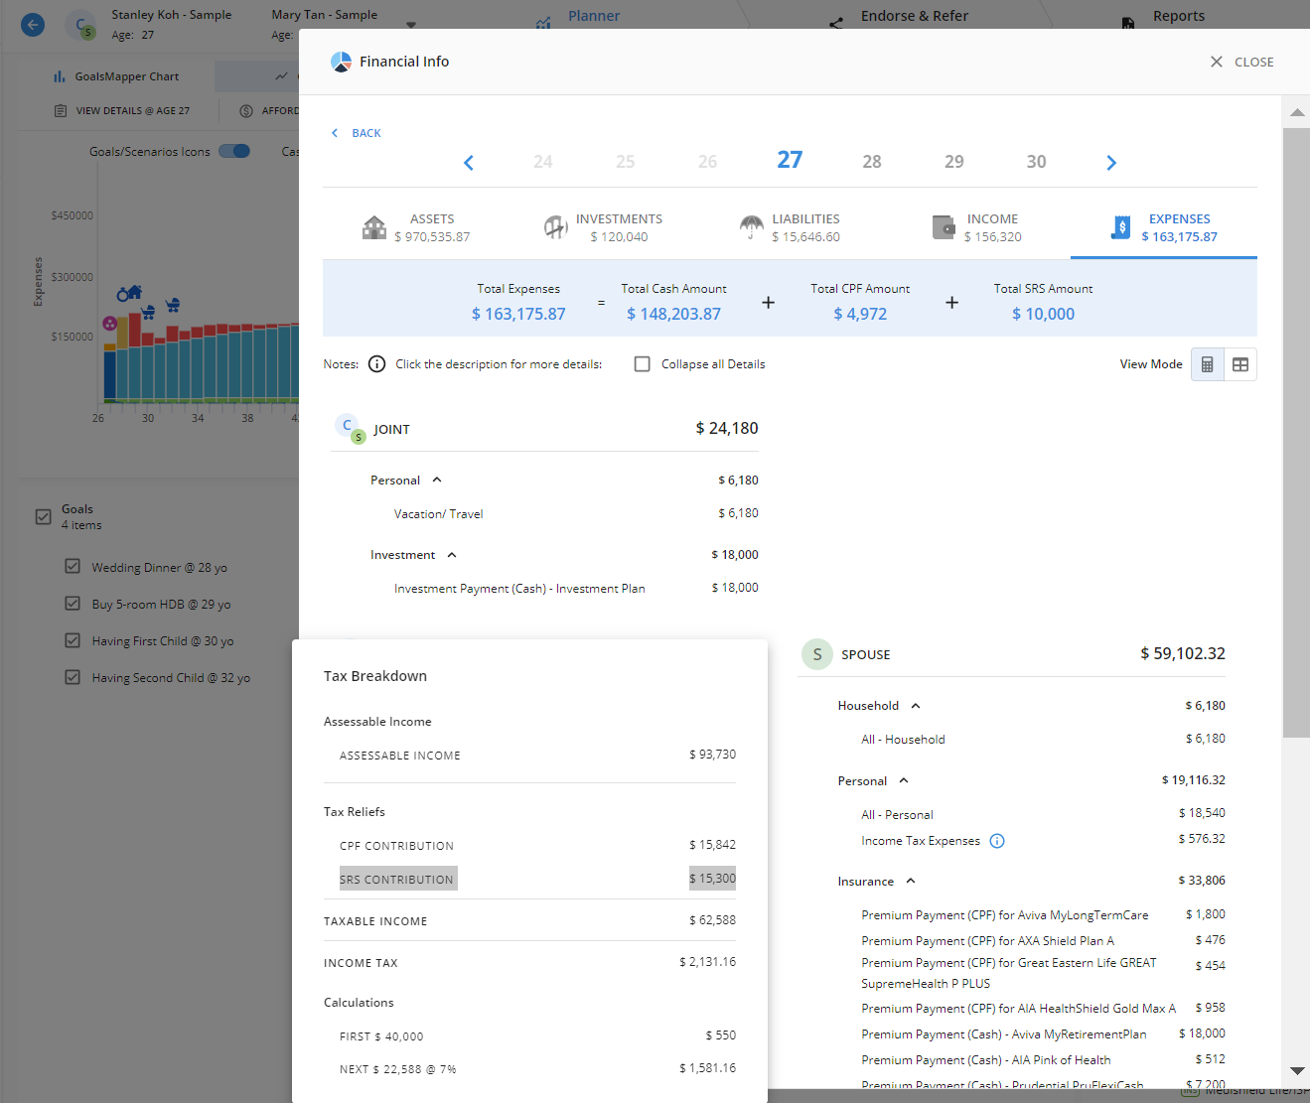Screen dimensions: 1310x1103
Task: Click VIEW DETAILS @ AGE 27 button
Action: [121, 111]
